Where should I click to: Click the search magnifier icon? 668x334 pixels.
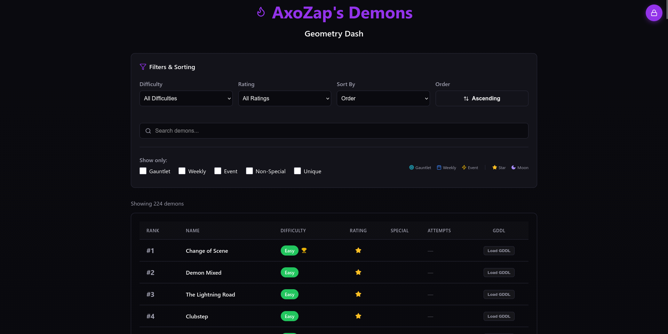[148, 131]
